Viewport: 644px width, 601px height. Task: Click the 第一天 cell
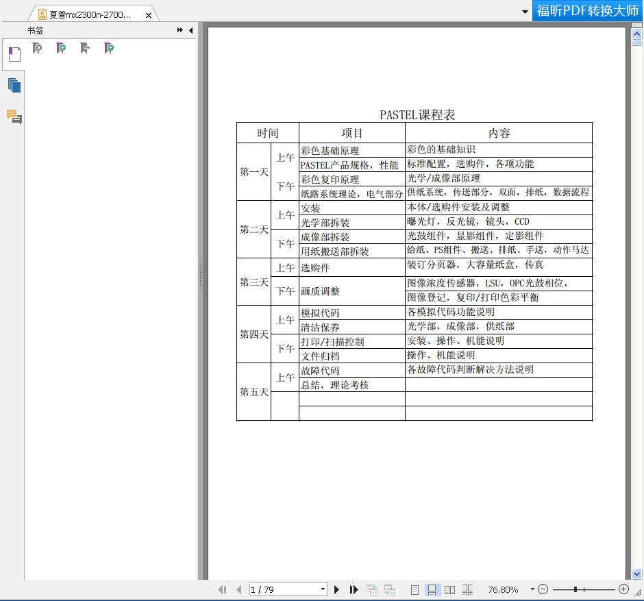click(x=254, y=172)
